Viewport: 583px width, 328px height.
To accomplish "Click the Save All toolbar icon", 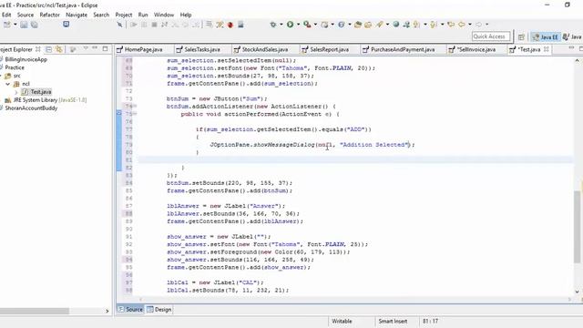I will click(x=35, y=25).
